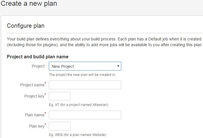The height and width of the screenshot is (138, 203).
Task: Click the help text below Project dropdown
Action: pos(82,75)
